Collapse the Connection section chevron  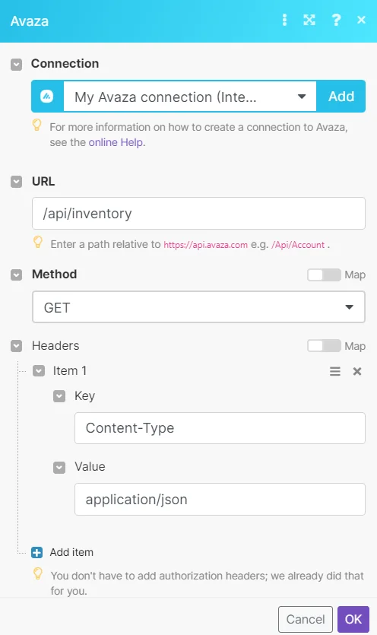coord(16,64)
